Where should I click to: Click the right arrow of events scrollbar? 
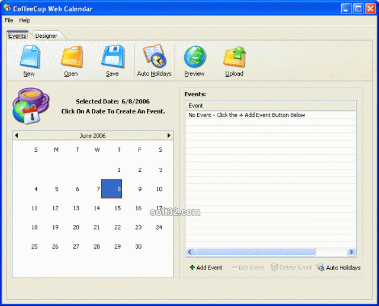(x=351, y=252)
